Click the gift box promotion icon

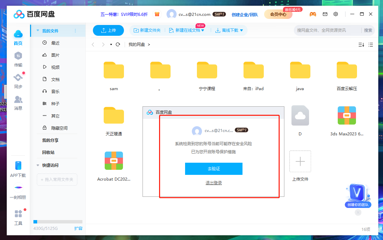tap(157, 14)
